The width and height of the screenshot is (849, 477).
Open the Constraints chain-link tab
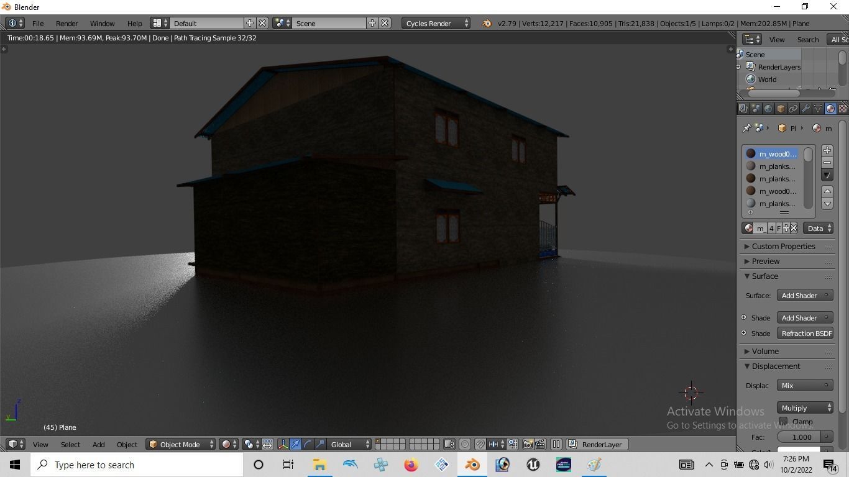[x=793, y=109]
